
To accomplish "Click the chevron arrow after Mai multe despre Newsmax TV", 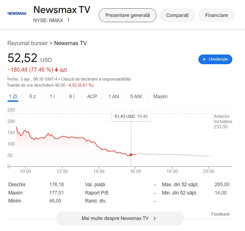I will (155, 219).
